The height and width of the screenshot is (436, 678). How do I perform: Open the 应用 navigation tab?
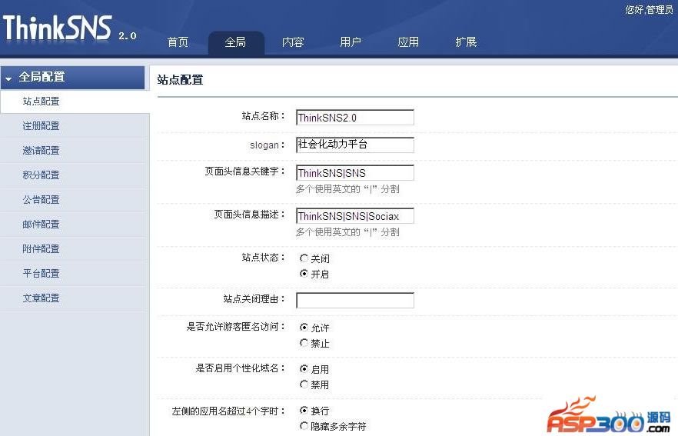408,42
